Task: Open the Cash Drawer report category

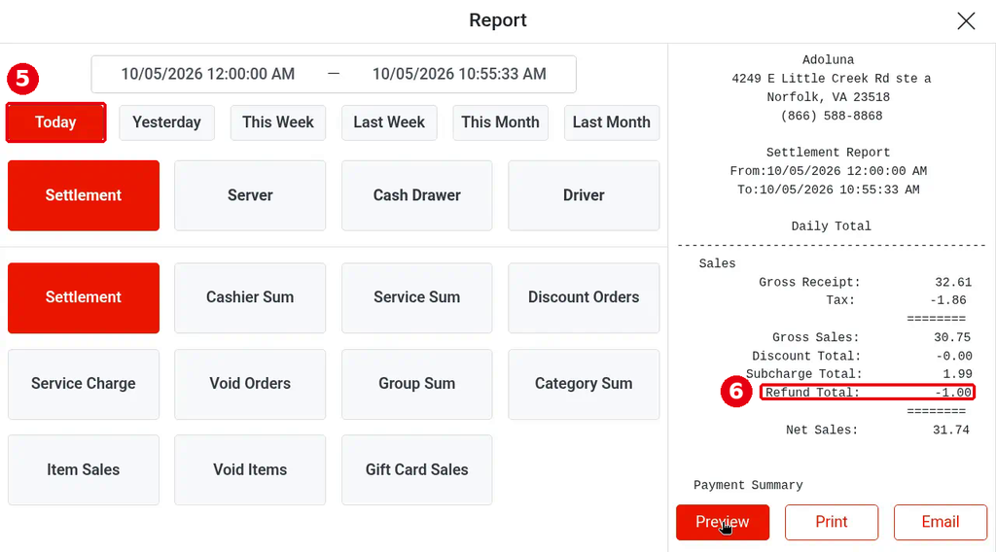Action: click(x=416, y=195)
